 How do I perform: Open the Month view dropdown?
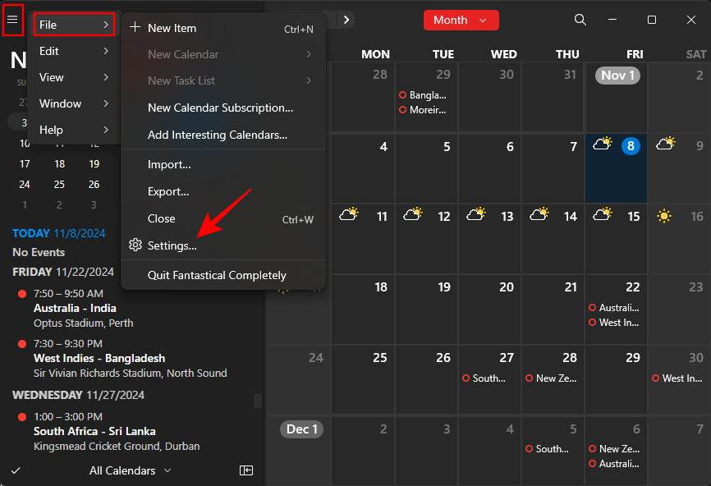pos(461,20)
